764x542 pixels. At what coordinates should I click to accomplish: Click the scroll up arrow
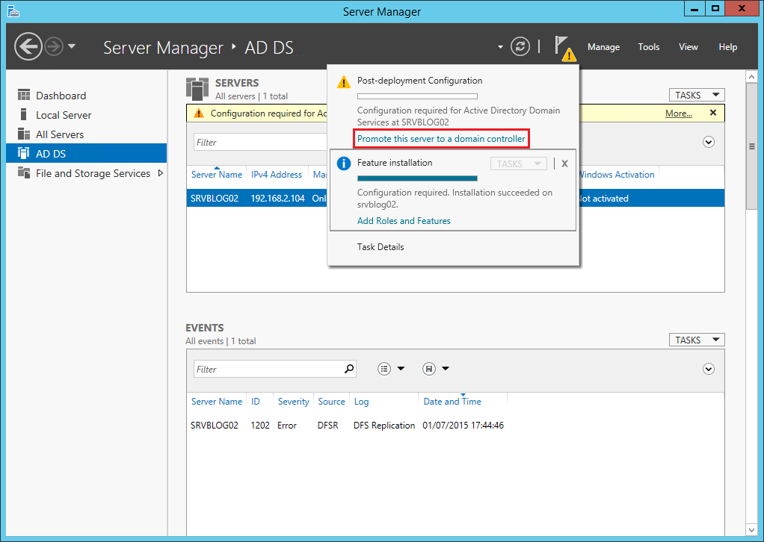click(x=751, y=77)
